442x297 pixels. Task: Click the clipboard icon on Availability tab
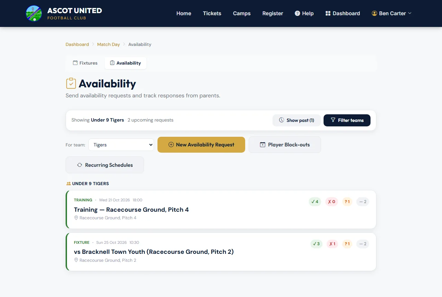(112, 63)
